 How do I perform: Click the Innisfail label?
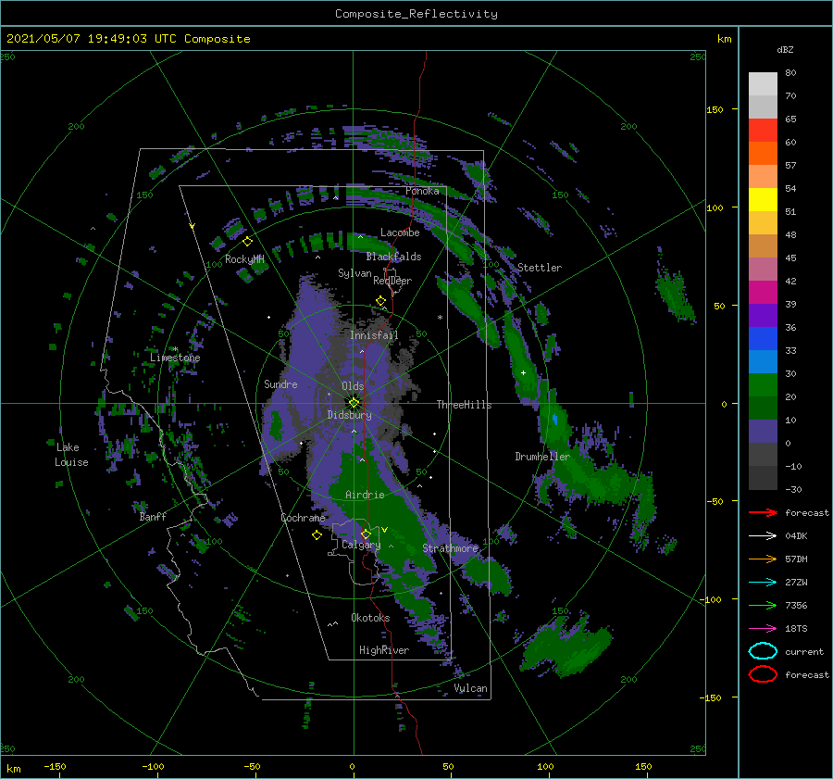[374, 335]
